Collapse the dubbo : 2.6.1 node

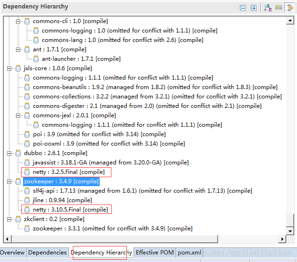pyautogui.click(x=9, y=153)
